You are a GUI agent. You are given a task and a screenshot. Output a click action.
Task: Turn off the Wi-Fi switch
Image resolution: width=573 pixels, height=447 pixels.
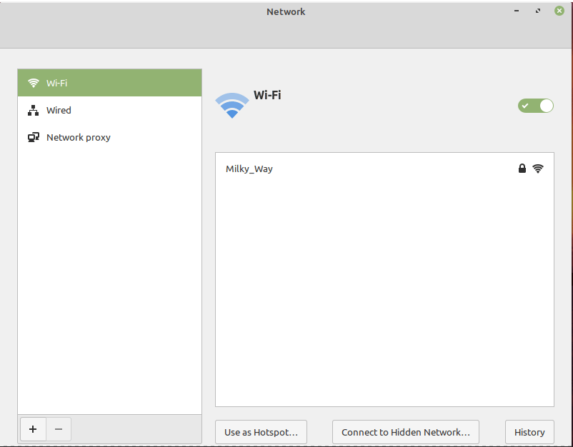click(x=535, y=106)
